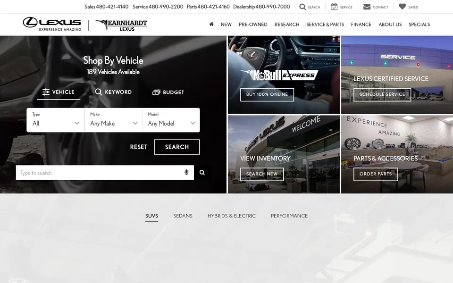This screenshot has width=453, height=283.
Task: Click the Contact envelope icon
Action: click(x=367, y=7)
